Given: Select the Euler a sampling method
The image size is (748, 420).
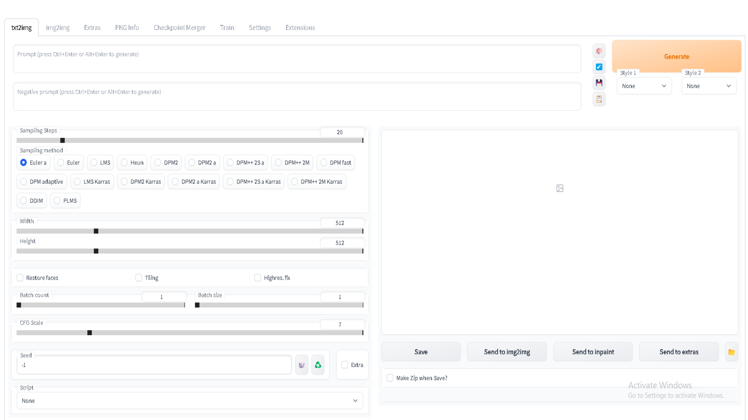Looking at the screenshot, I should click(x=34, y=163).
